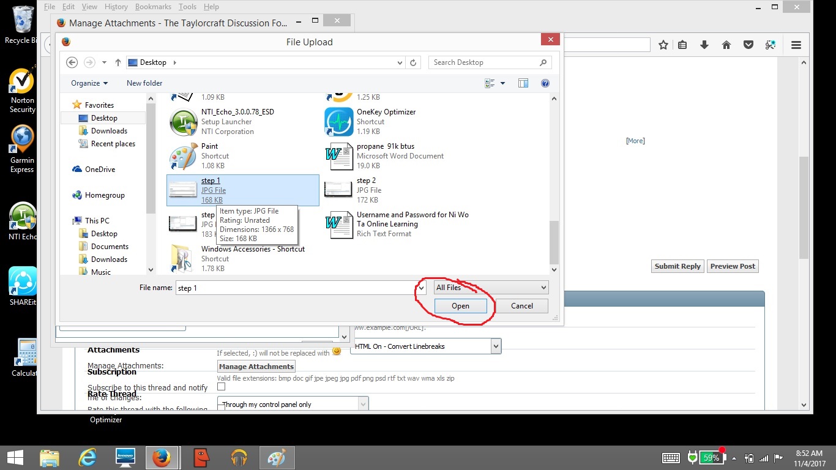The image size is (836, 470).
Task: Open the Firefox Tools menu
Action: tap(187, 7)
